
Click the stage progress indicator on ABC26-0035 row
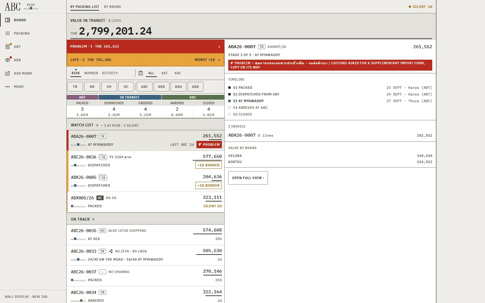(x=78, y=239)
